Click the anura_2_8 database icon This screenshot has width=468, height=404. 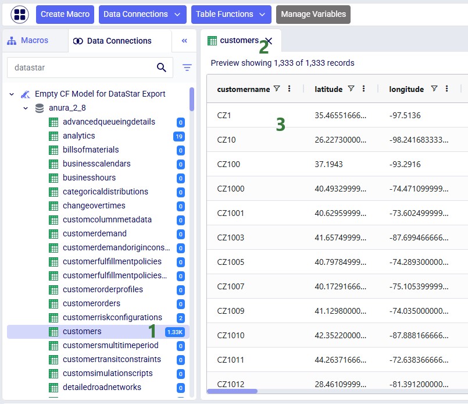tap(40, 108)
